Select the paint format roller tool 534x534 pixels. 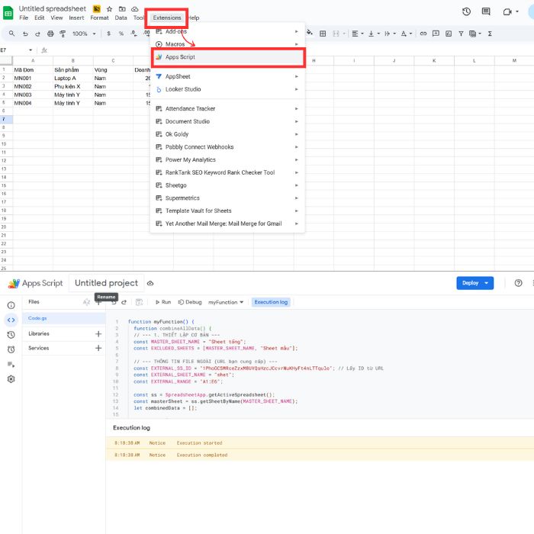tap(63, 34)
